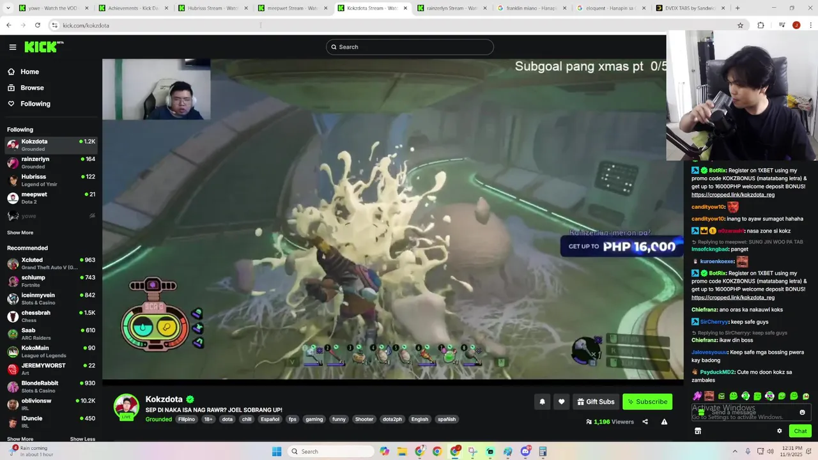Image resolution: width=818 pixels, height=460 pixels.
Task: Bookmark this page with star icon
Action: pyautogui.click(x=740, y=25)
